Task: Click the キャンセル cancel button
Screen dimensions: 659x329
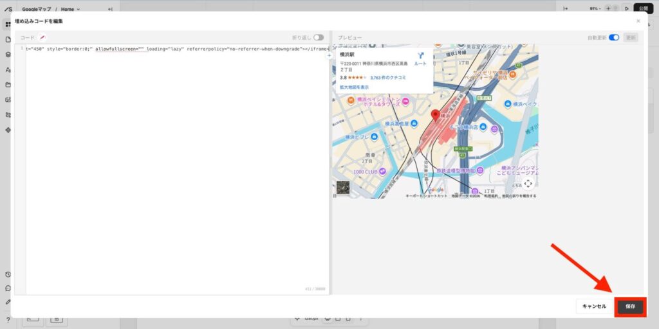Action: 594,307
